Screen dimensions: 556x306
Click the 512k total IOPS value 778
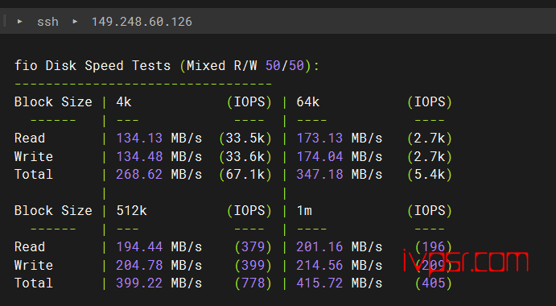[253, 283]
